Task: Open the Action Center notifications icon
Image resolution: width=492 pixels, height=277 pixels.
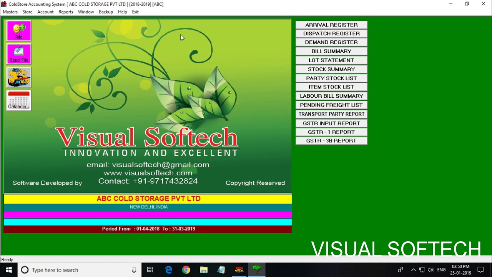Action: [x=480, y=270]
